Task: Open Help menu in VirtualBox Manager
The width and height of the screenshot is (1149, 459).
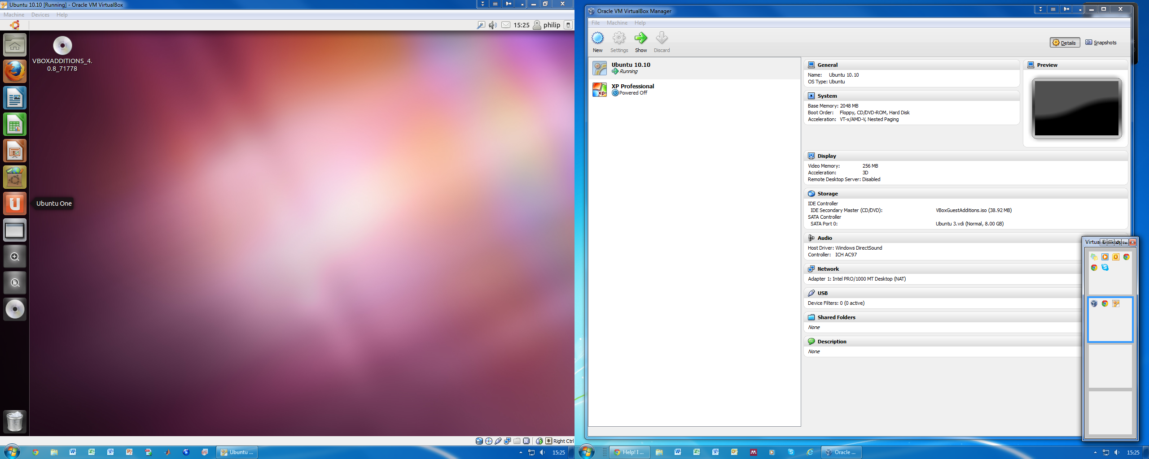Action: click(640, 23)
